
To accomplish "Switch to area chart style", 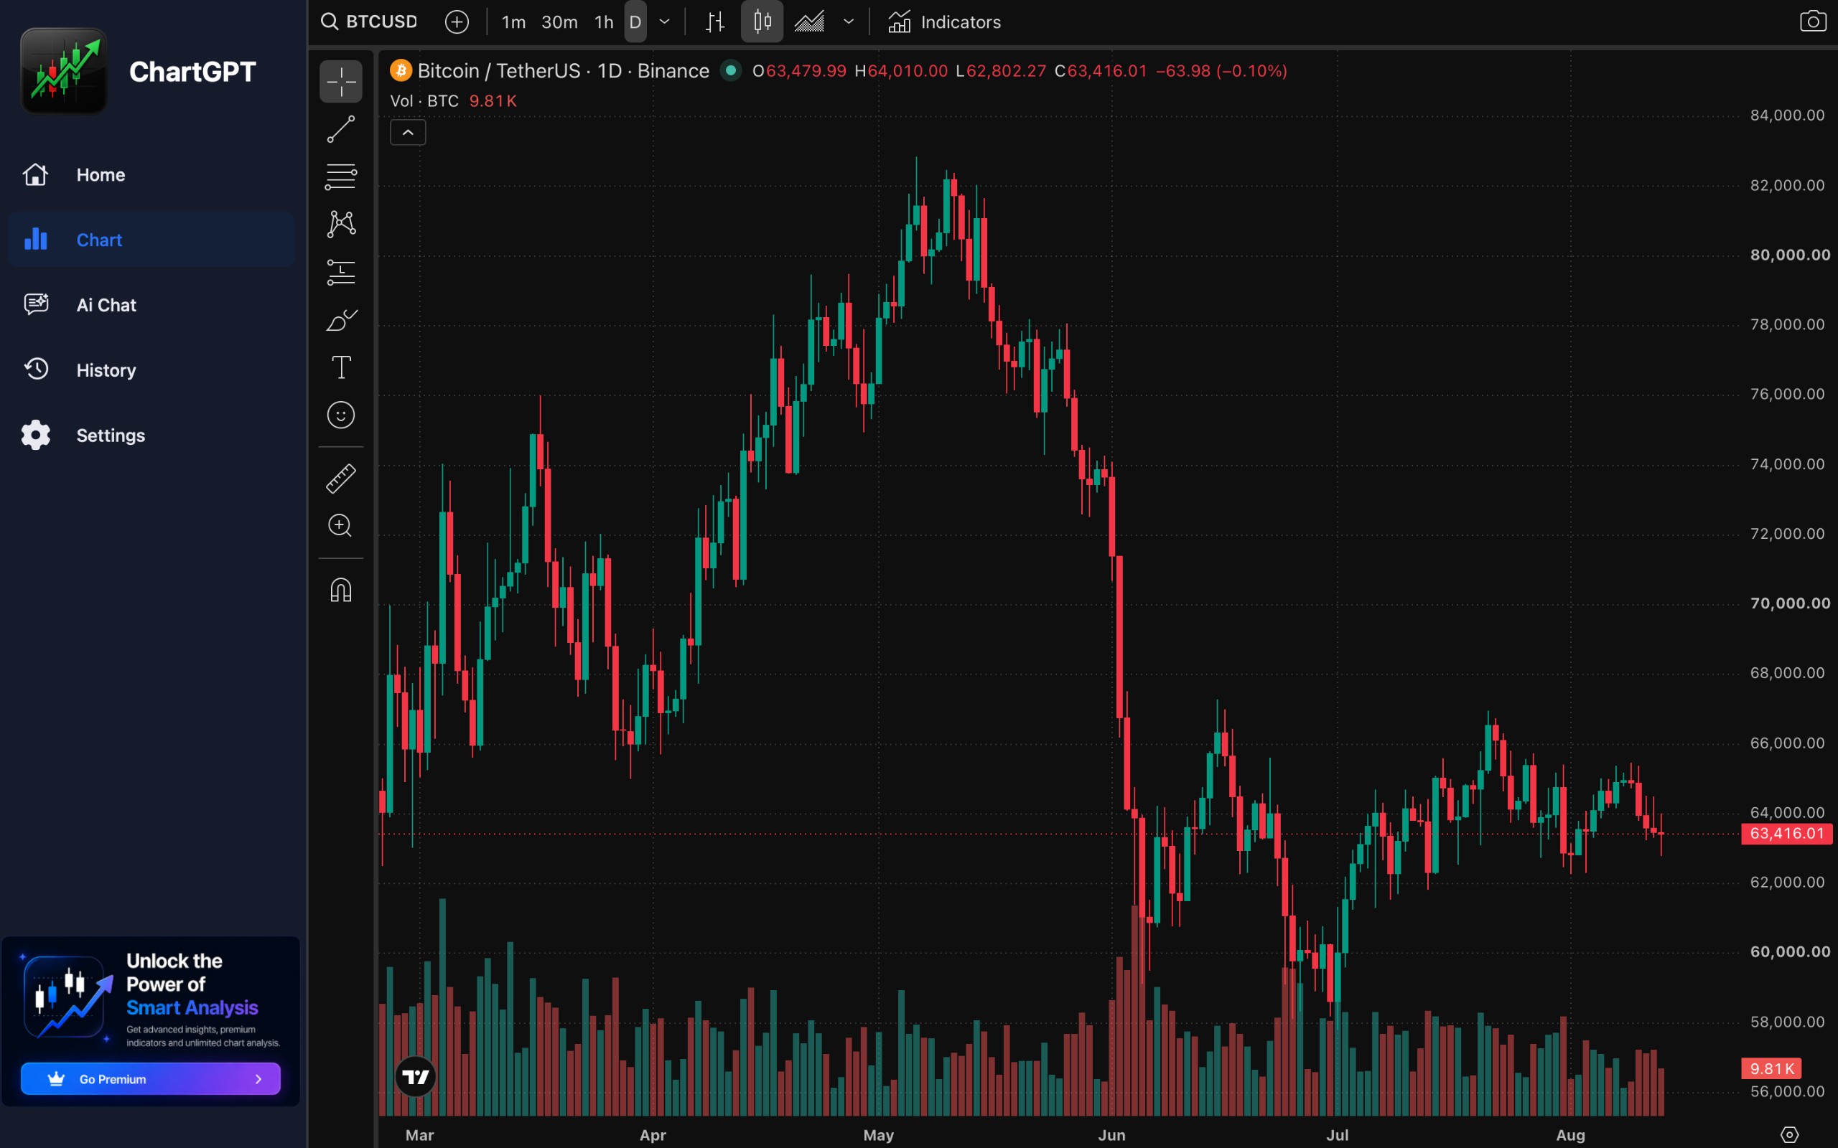I will [810, 22].
